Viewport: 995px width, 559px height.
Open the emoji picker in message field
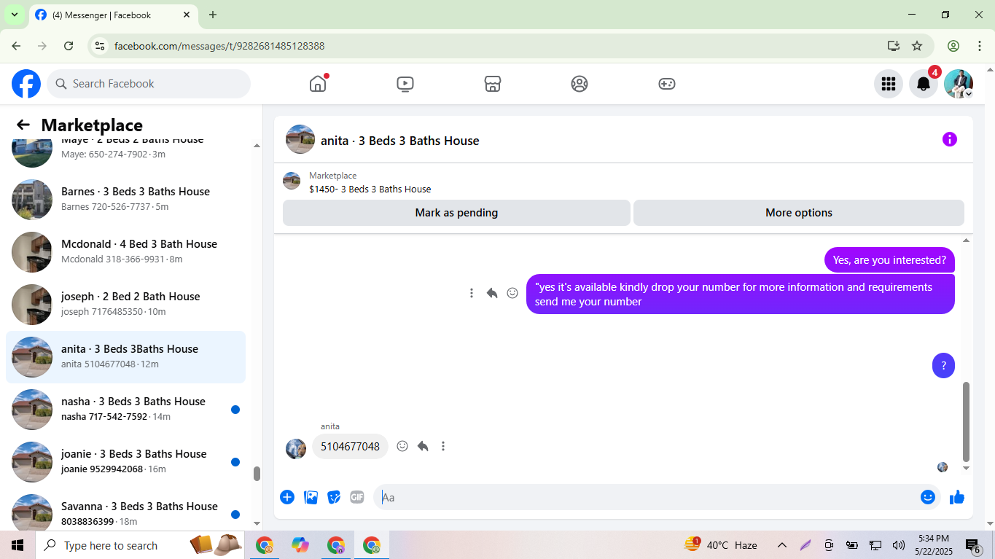[928, 497]
